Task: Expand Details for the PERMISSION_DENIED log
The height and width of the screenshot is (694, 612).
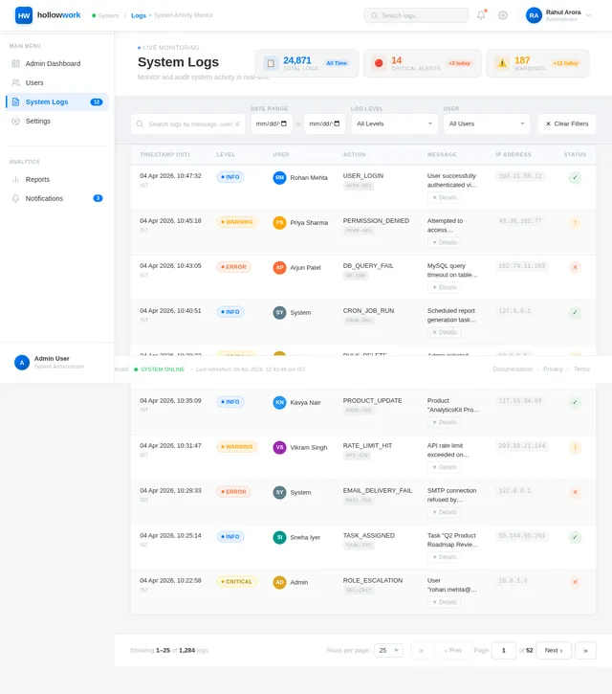Action: (x=444, y=242)
